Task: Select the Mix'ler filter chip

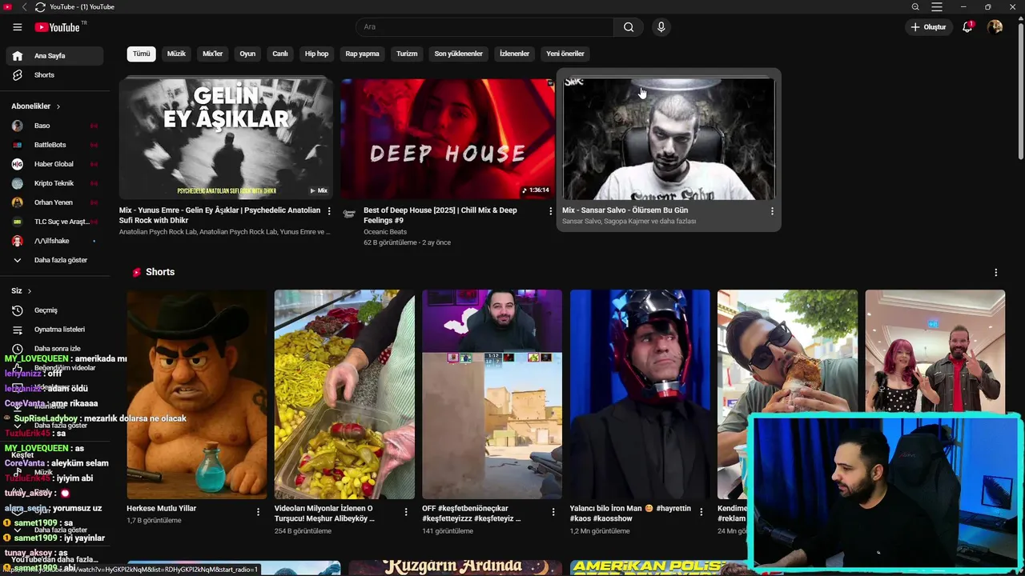Action: pos(213,54)
